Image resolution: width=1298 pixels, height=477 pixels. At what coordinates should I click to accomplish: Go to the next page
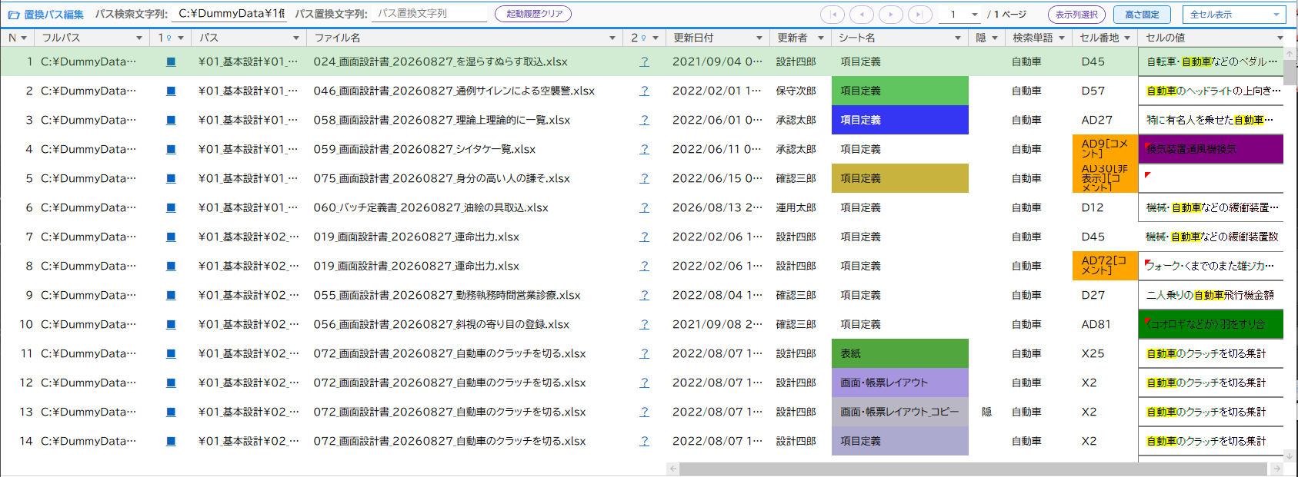point(891,15)
